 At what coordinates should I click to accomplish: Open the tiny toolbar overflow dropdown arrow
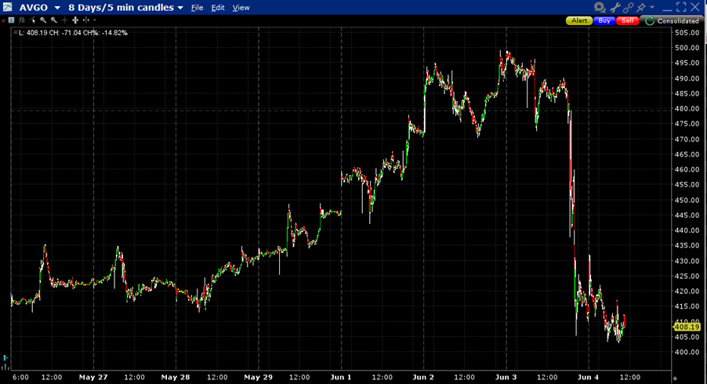pyautogui.click(x=95, y=20)
